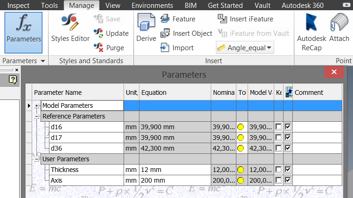Switch to the Tools ribbon tab
Viewport: 353px width, 198px height.
49,5
